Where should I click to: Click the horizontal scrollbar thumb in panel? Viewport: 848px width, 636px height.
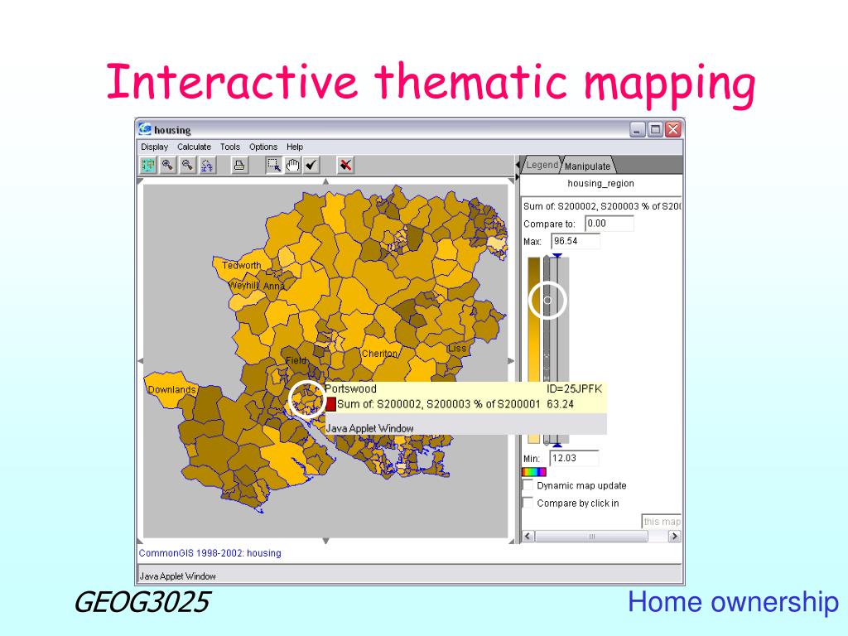tap(591, 536)
